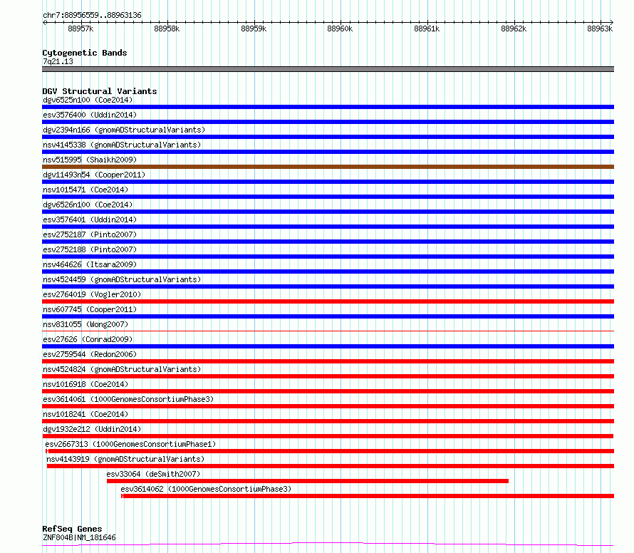Click nsv1018241 (Coe2014) label

click(x=85, y=414)
